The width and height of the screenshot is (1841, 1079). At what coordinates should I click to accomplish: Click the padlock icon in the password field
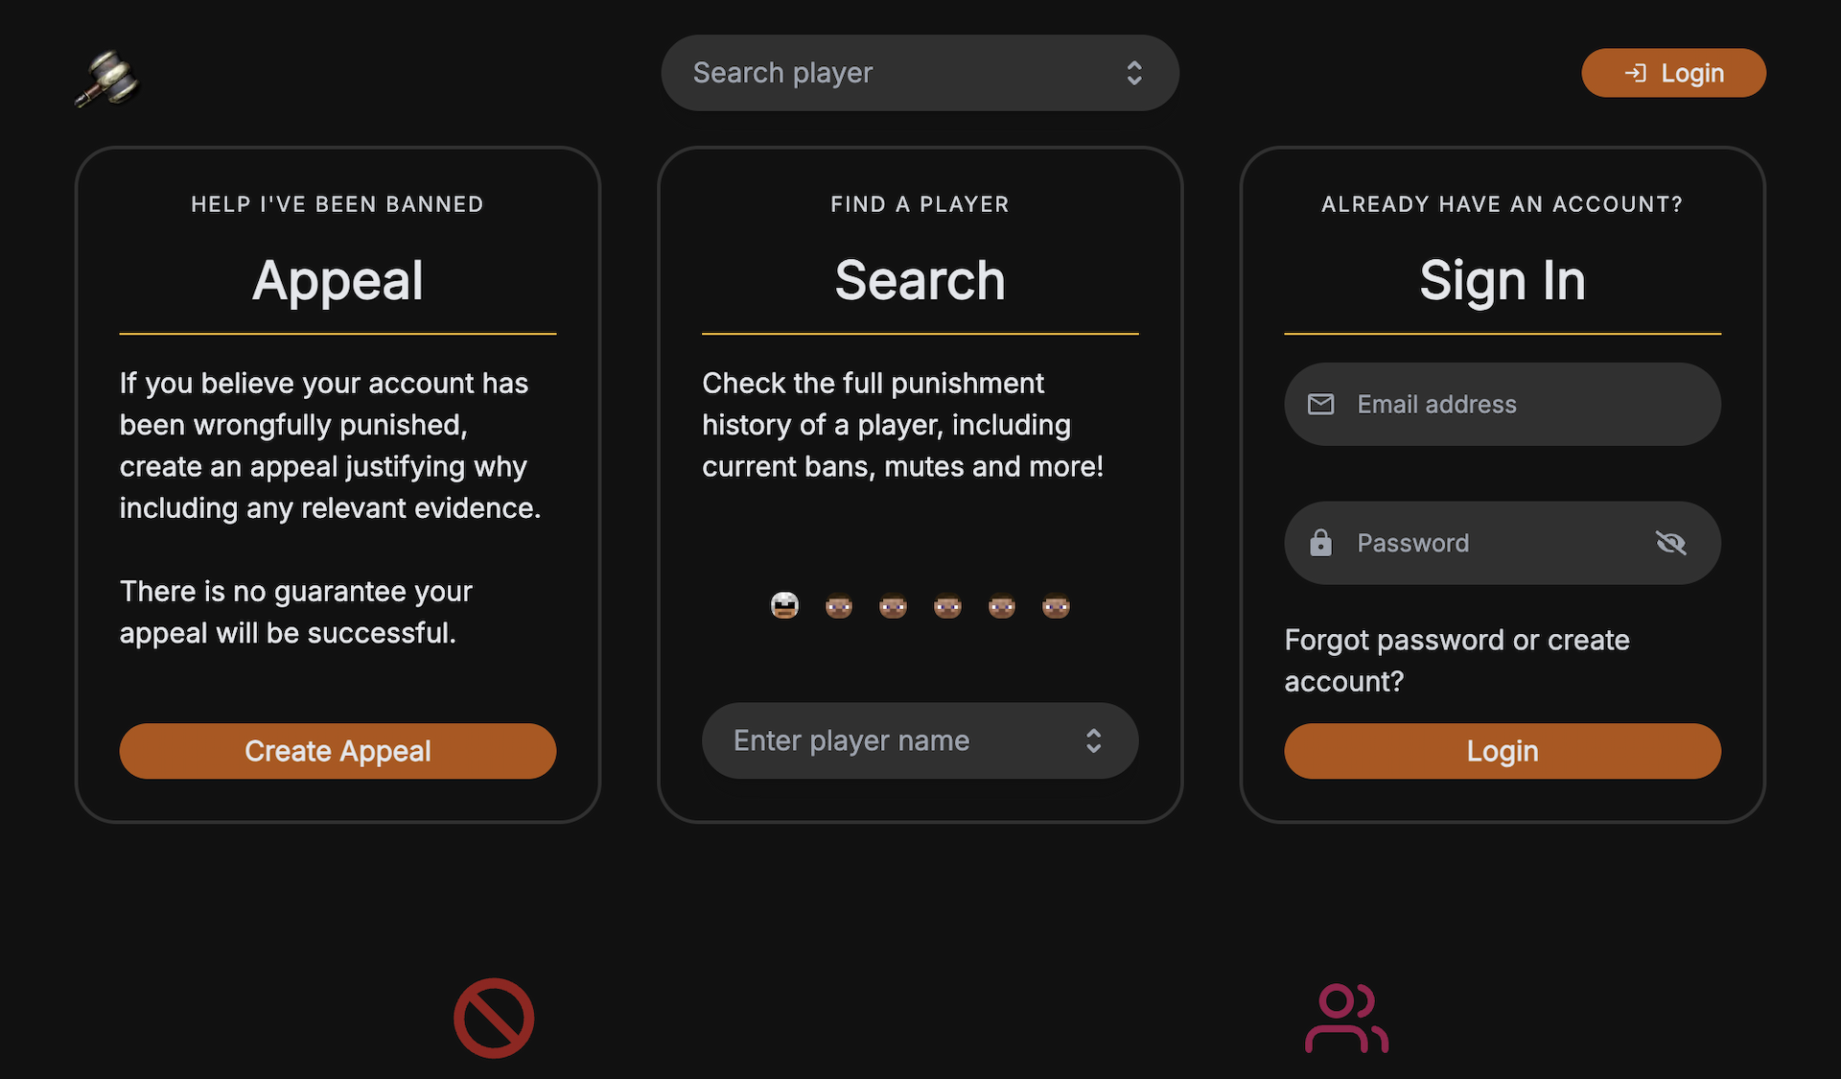1321,542
